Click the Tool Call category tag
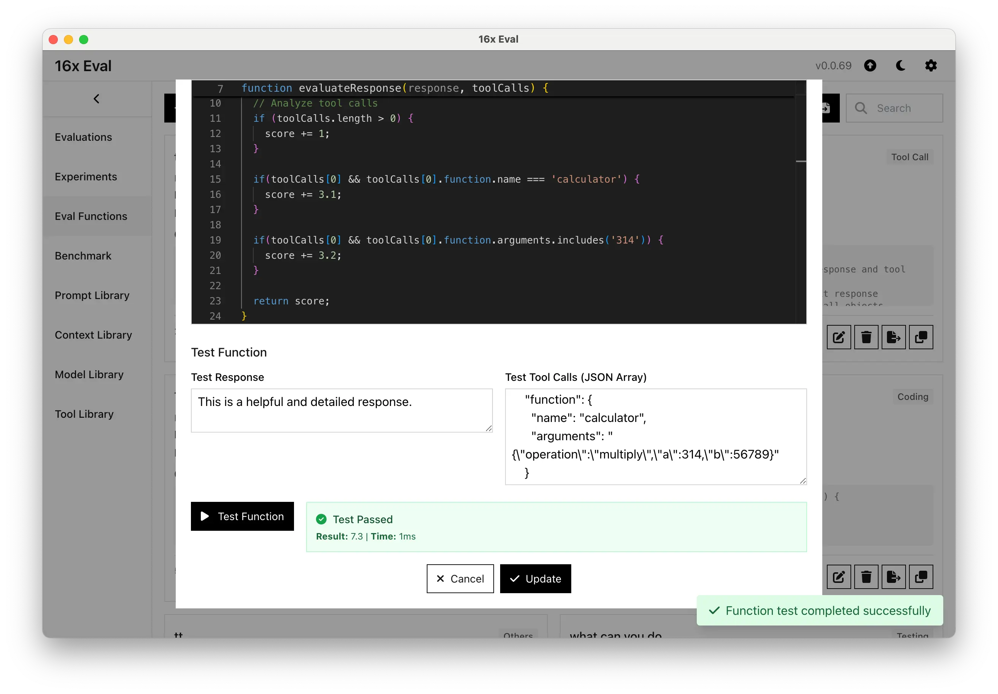This screenshot has width=998, height=694. coord(909,157)
